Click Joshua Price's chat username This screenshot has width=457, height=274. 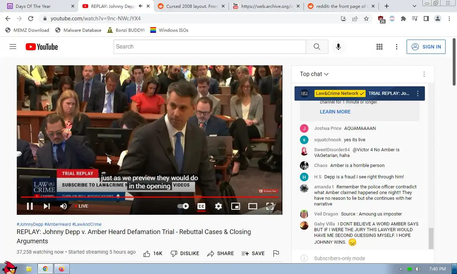click(x=328, y=128)
